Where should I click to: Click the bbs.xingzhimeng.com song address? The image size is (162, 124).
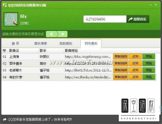tap(88, 57)
